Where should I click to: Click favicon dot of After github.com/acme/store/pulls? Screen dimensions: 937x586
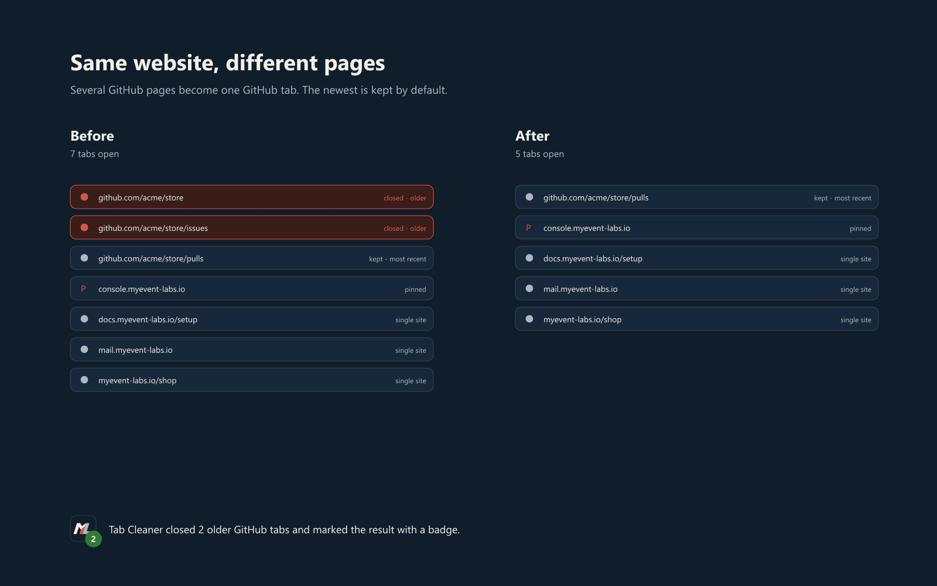(x=529, y=197)
